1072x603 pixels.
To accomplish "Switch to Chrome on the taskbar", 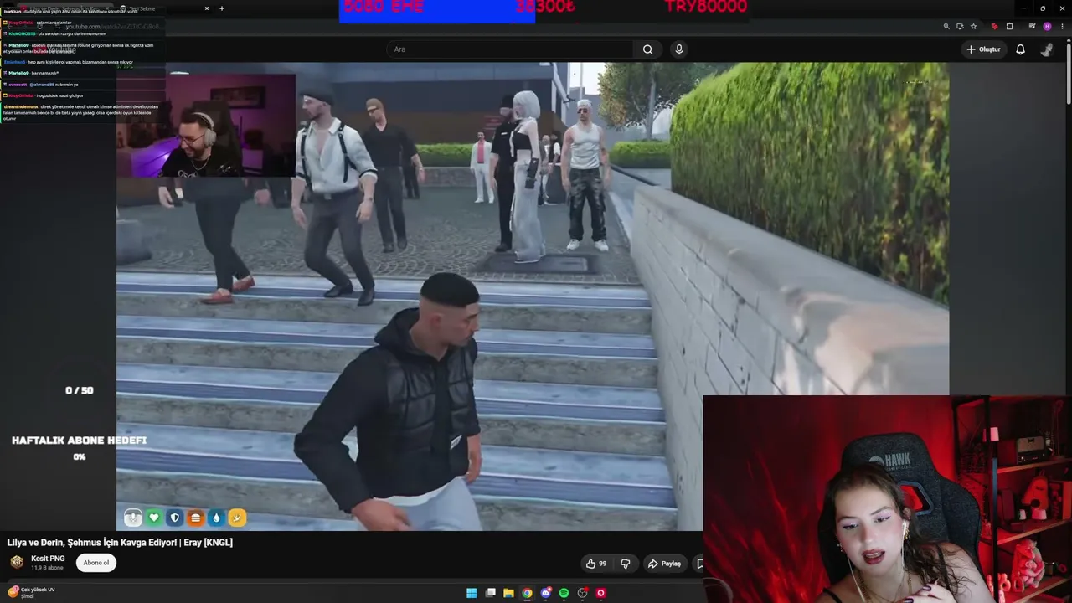I will click(527, 593).
